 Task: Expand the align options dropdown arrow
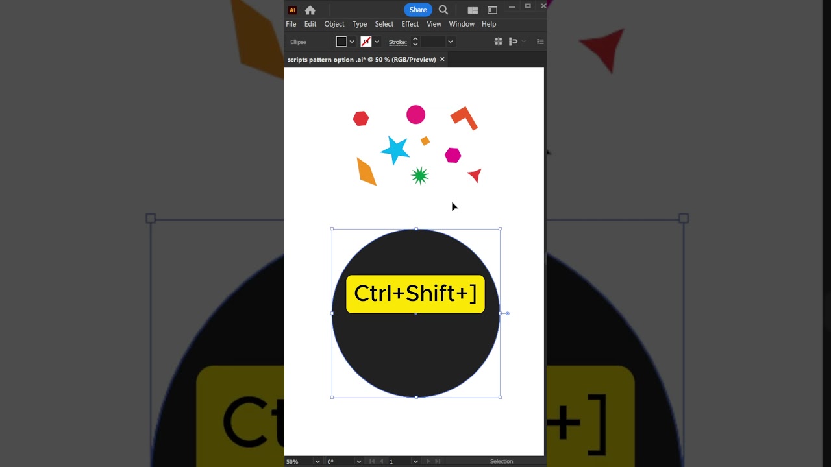pyautogui.click(x=523, y=42)
